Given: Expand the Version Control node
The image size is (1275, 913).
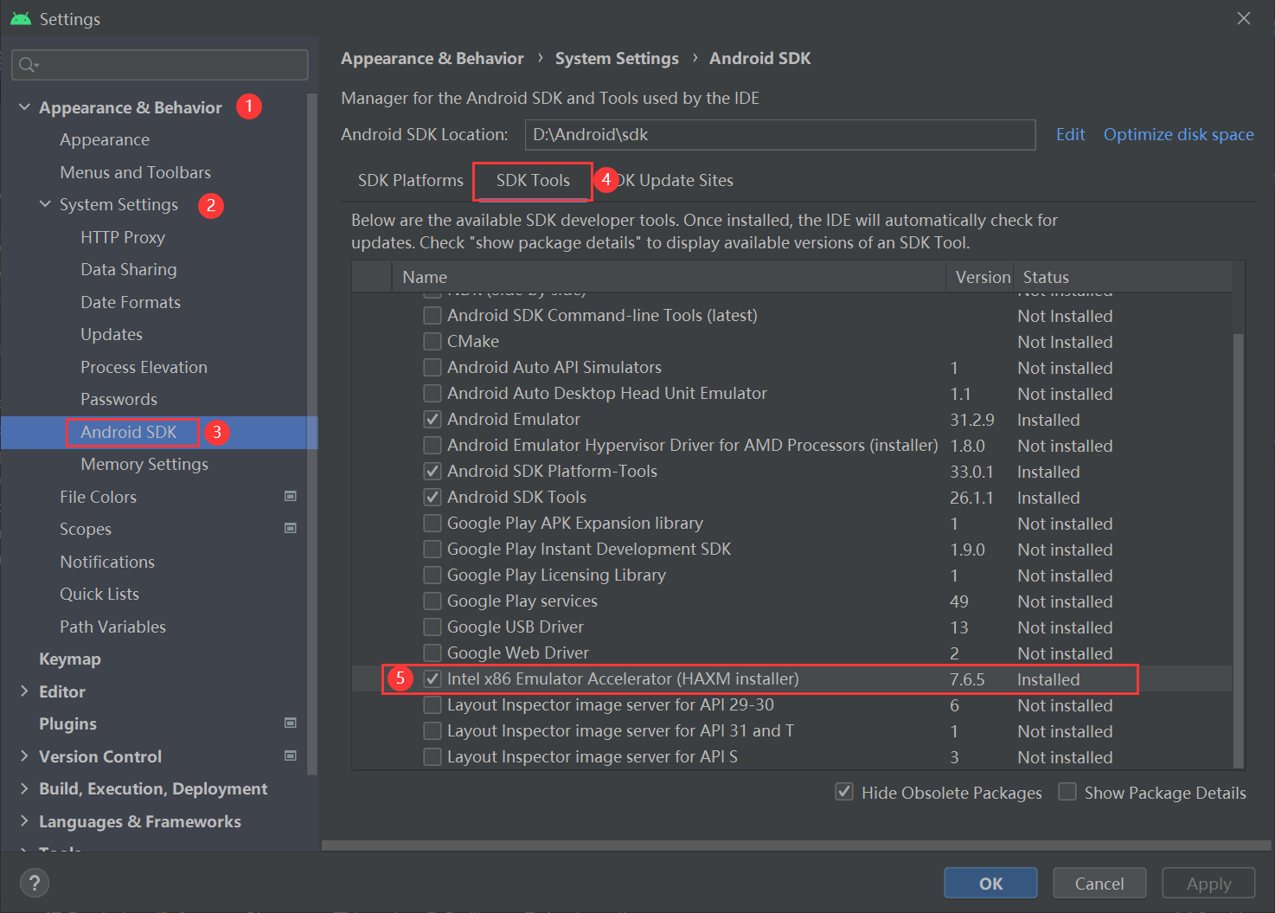Looking at the screenshot, I should [x=24, y=755].
